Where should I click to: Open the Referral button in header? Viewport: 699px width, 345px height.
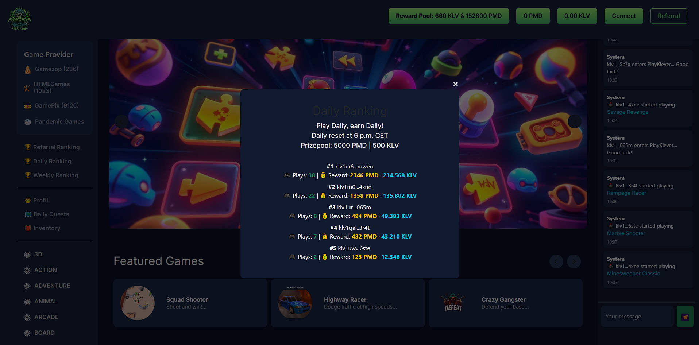(x=668, y=16)
